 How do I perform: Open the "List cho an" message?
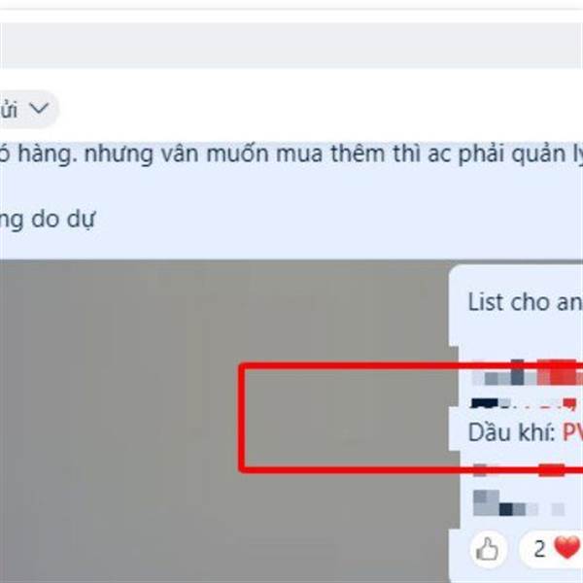pos(525,302)
